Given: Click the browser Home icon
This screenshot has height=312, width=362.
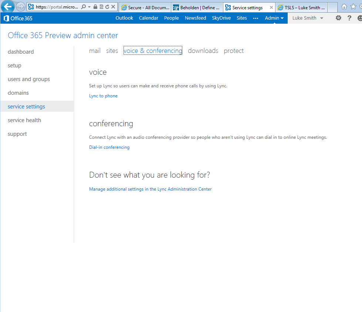Looking at the screenshot, I should [x=344, y=7].
